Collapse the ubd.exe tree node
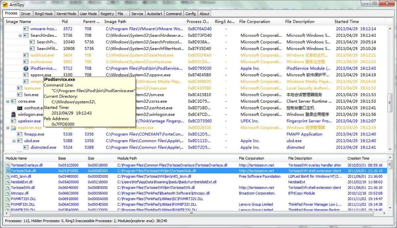Image resolution: width=397 pixels, height=228 pixels. 14,141
